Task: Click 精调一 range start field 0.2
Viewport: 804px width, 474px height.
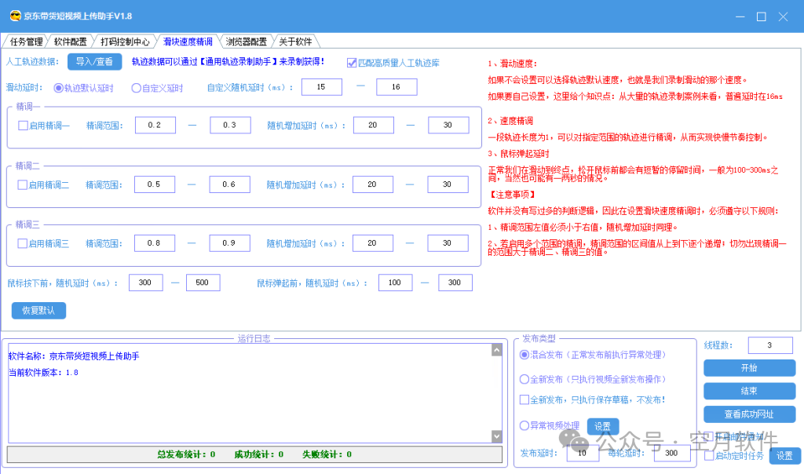Action: coord(155,125)
